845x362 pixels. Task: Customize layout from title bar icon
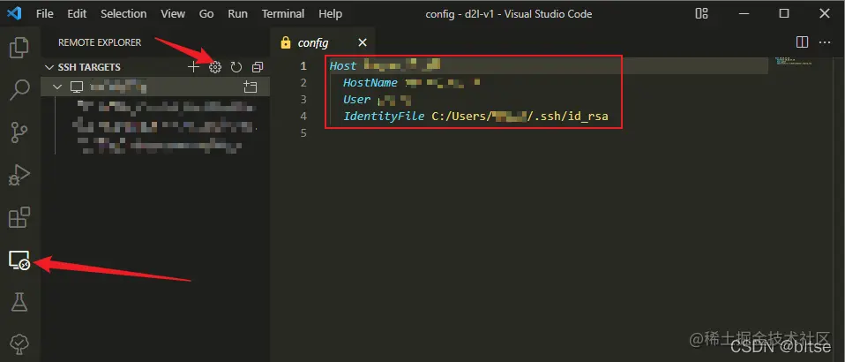pyautogui.click(x=701, y=13)
